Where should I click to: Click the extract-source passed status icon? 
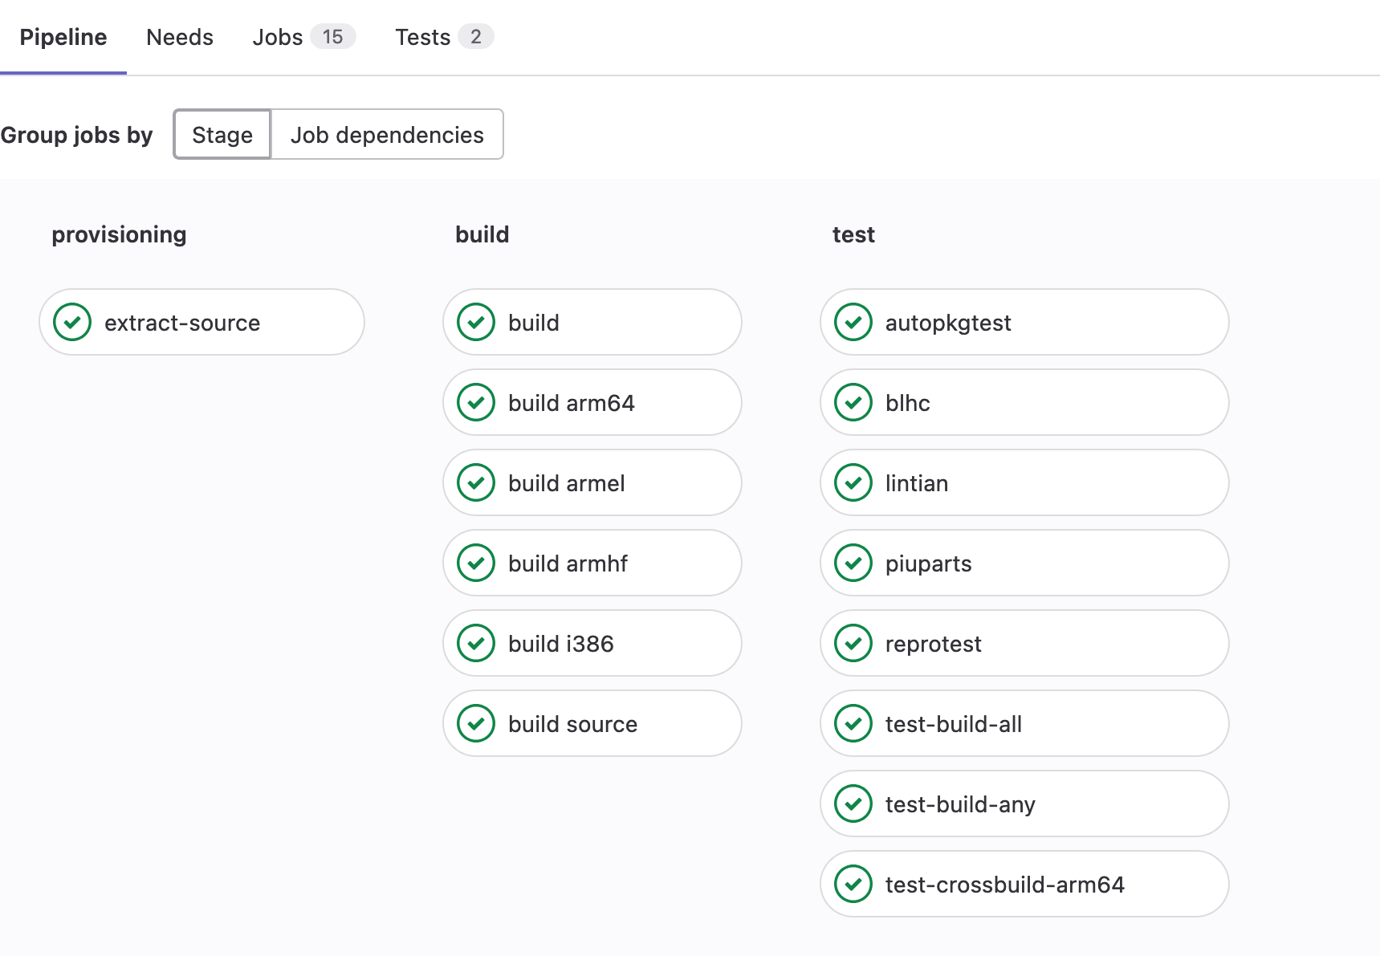click(72, 322)
